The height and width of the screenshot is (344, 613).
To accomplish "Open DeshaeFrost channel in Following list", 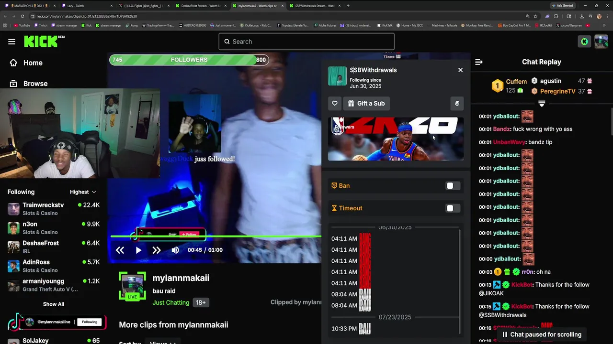I will [54, 247].
